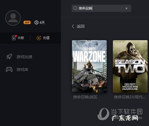Click the clock icon beside 4天

tap(36, 22)
